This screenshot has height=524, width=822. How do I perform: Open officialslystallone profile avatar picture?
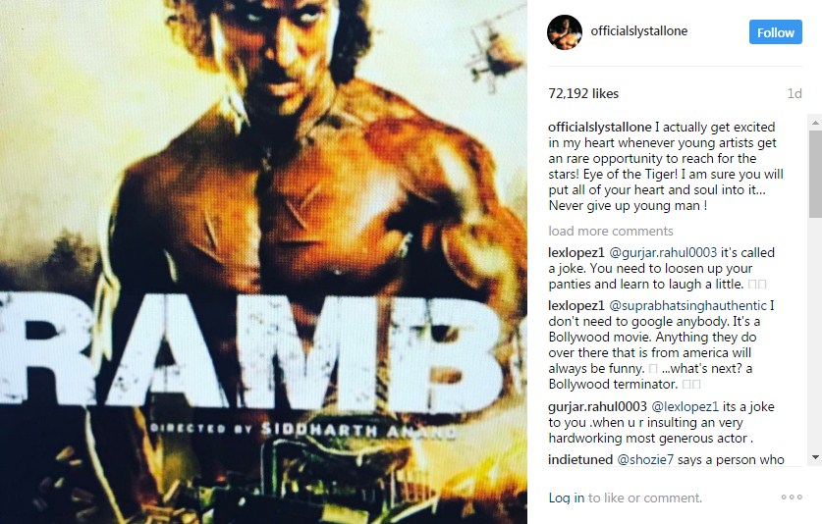565,32
